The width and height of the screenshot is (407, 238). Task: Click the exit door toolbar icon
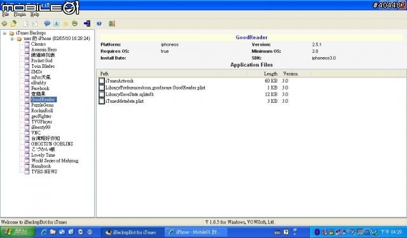pyautogui.click(x=112, y=23)
